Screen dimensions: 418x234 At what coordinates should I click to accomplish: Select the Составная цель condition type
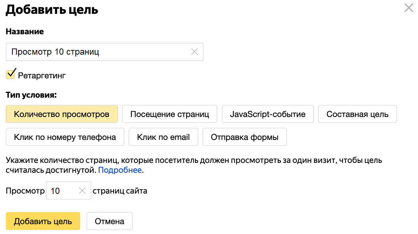tap(357, 114)
